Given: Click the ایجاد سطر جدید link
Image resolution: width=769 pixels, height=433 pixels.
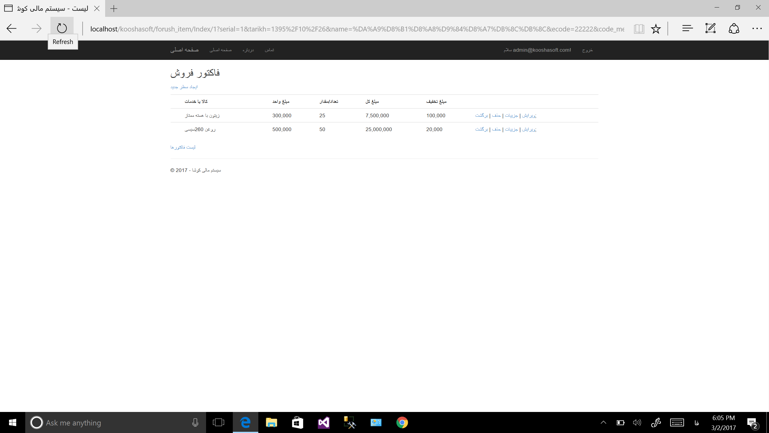Looking at the screenshot, I should (184, 87).
